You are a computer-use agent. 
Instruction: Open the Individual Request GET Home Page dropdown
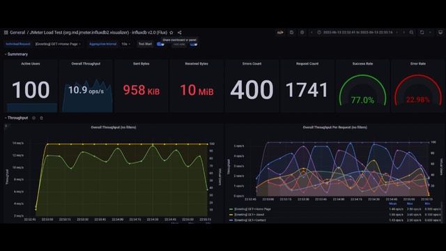coord(58,44)
